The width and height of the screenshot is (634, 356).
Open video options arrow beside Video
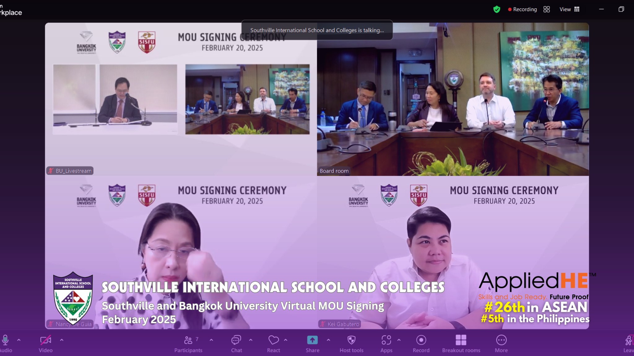(62, 340)
